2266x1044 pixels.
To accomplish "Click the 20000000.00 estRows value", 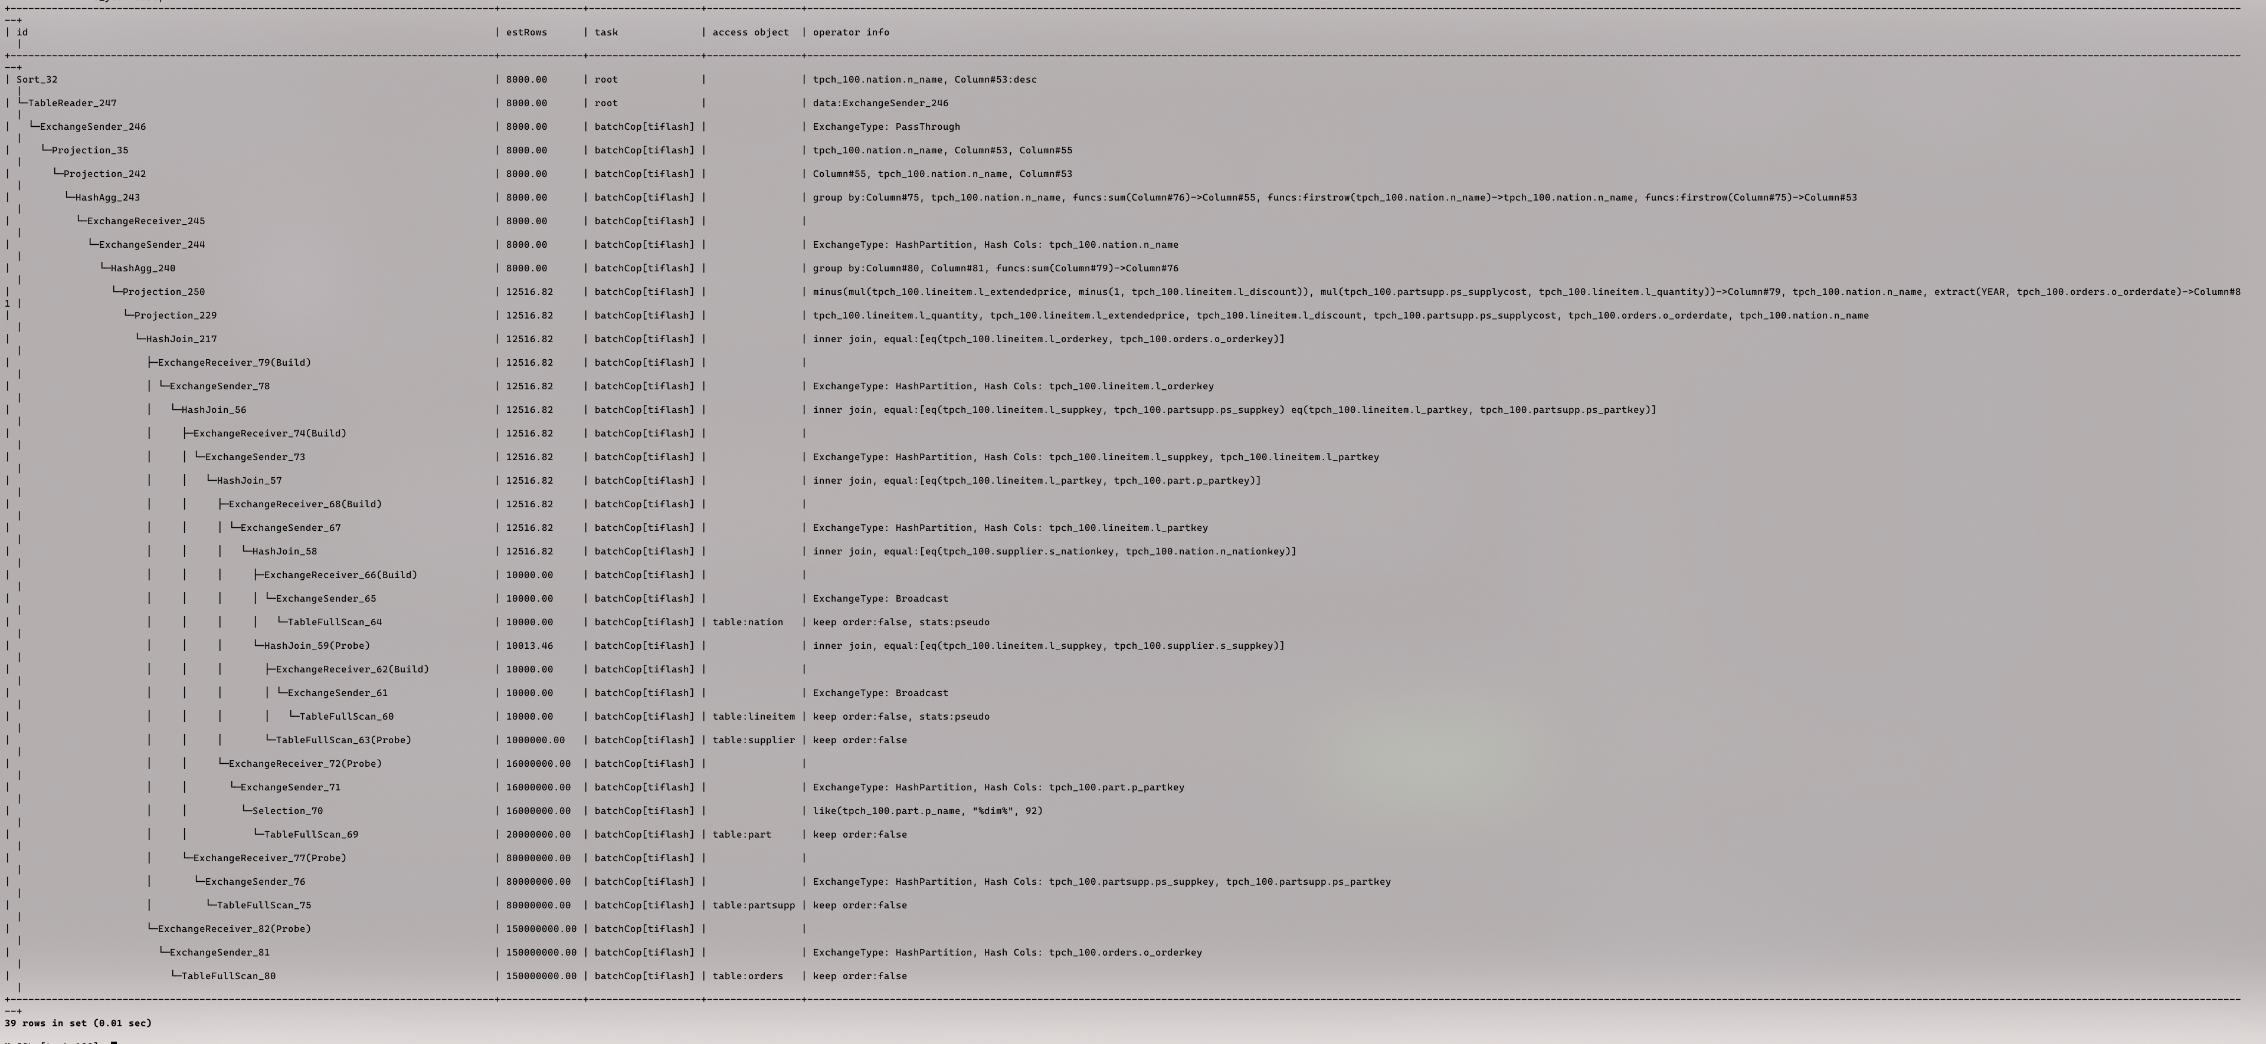I will [538, 835].
